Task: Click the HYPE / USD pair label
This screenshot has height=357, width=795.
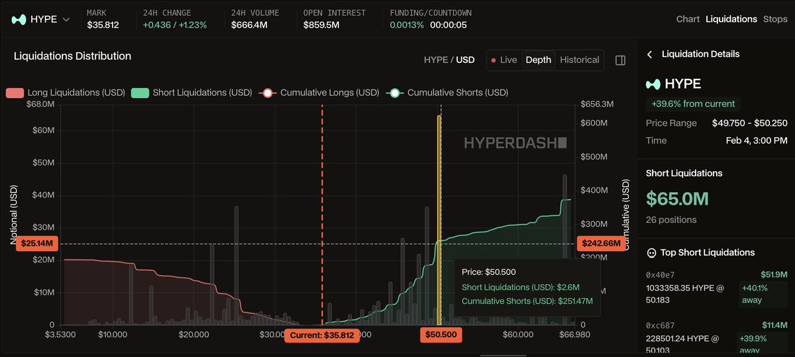Action: pos(449,60)
